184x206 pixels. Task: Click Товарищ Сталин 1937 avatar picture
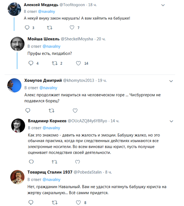(18, 177)
